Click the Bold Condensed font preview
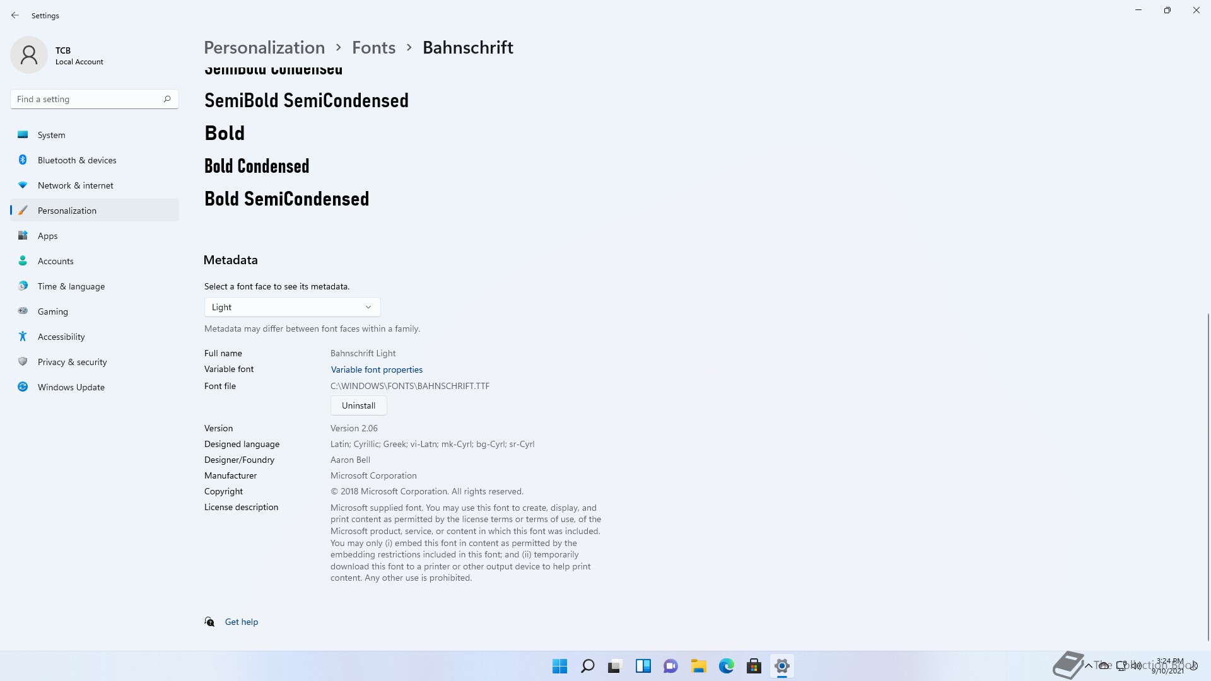 [x=257, y=166]
